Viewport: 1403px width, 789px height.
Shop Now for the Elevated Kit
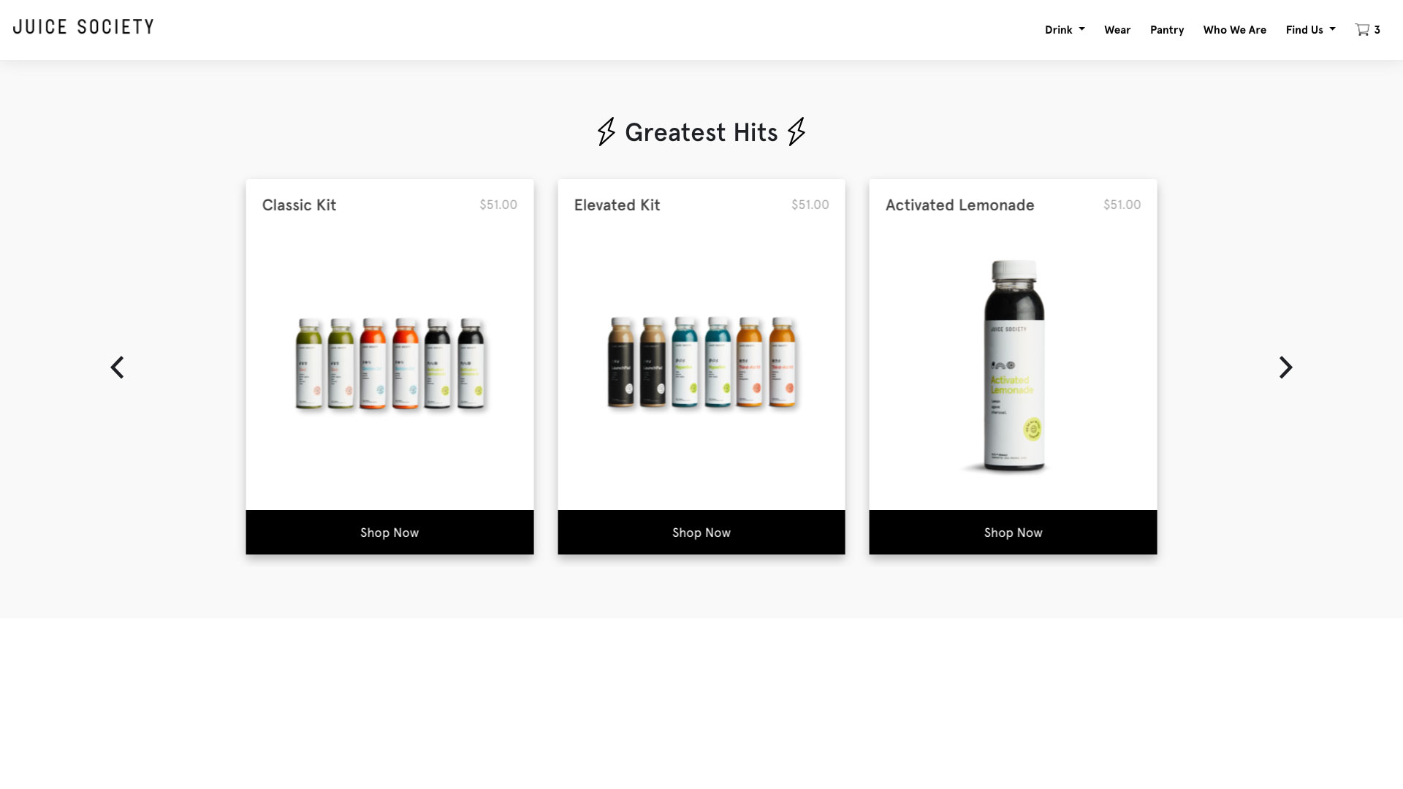coord(701,533)
